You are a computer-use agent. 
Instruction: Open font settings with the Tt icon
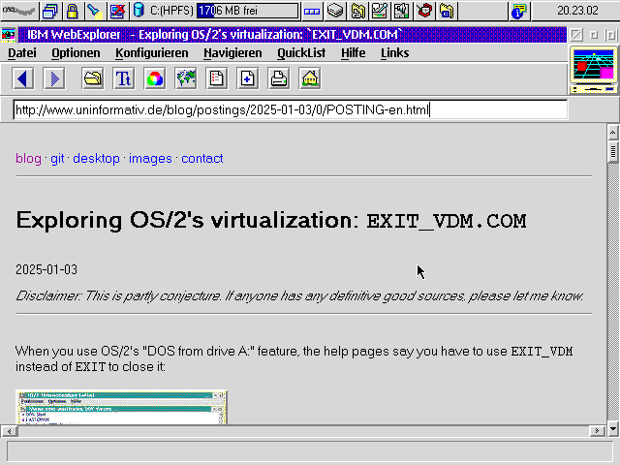(124, 78)
